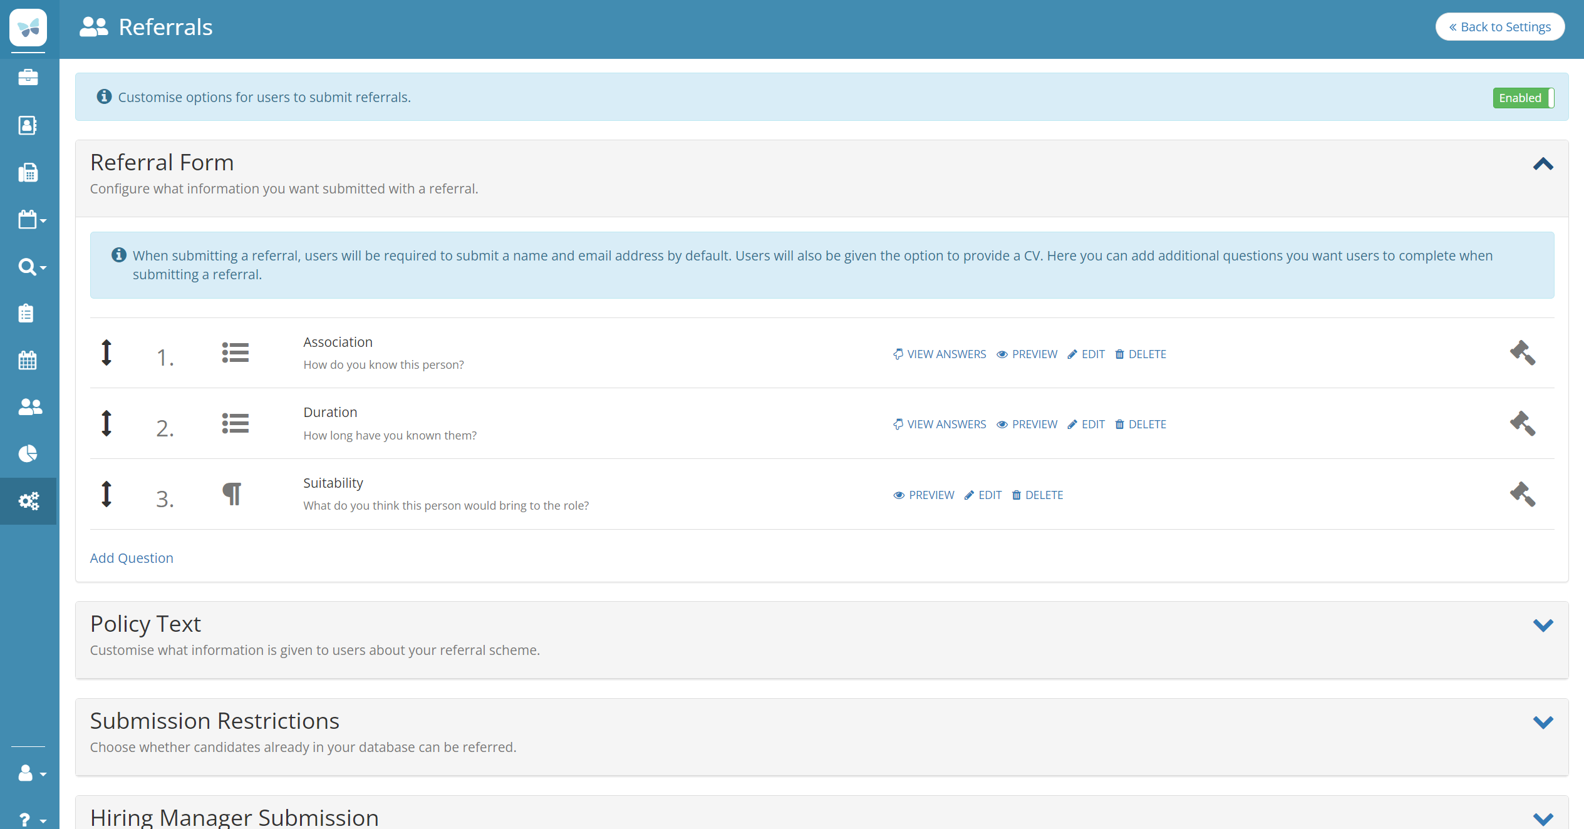Collapse the Referral Form section
Image resolution: width=1584 pixels, height=829 pixels.
click(x=1543, y=164)
